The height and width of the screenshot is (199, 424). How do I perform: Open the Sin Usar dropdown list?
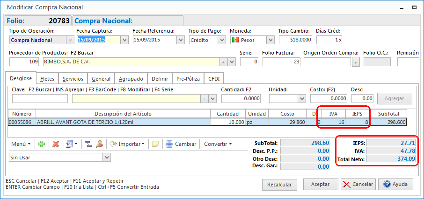tap(107, 158)
